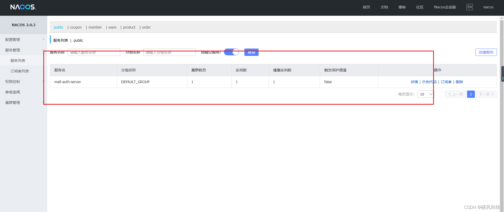The height and width of the screenshot is (212, 504).
Task: Click the 分组名称 column header
Action: (x=152, y=70)
